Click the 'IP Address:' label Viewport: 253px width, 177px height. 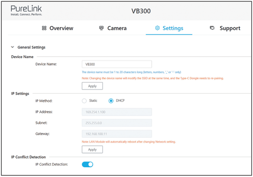[44, 112]
